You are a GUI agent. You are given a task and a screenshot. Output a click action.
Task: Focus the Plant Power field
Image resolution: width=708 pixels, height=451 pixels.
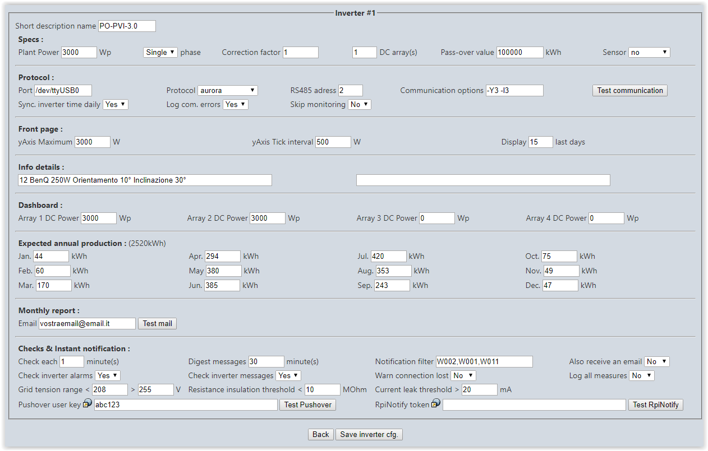click(x=79, y=52)
